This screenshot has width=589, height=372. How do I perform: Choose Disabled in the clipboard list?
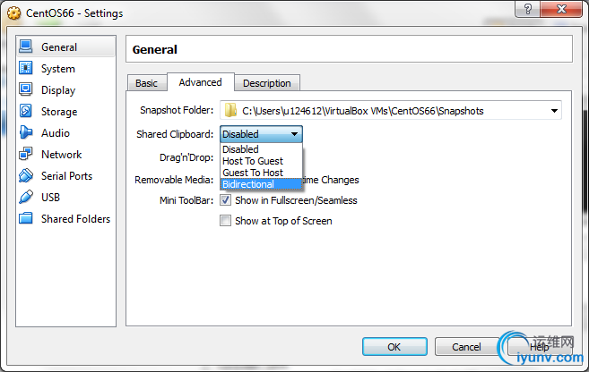[261, 149]
